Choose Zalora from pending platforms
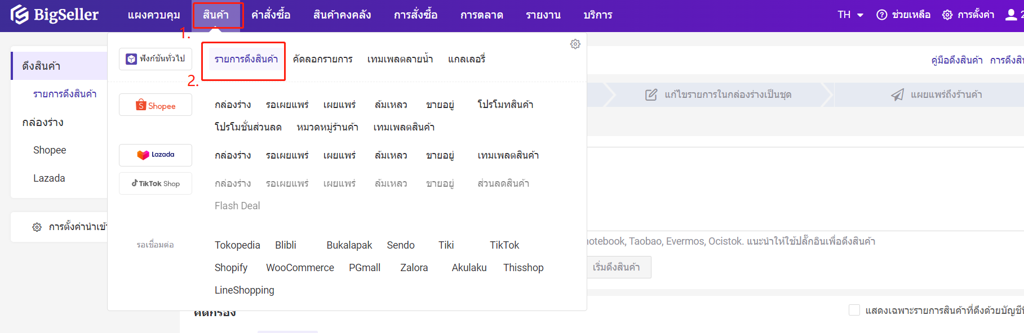This screenshot has width=1024, height=333. (x=414, y=268)
